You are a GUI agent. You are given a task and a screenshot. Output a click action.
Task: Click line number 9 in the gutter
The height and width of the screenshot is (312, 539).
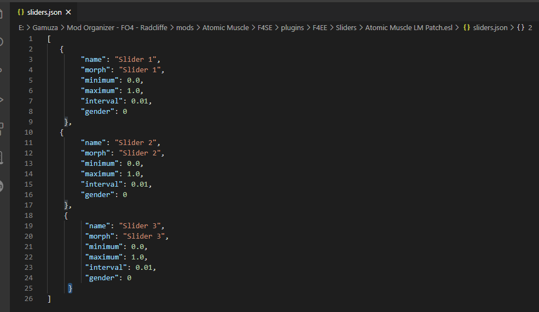(31, 122)
